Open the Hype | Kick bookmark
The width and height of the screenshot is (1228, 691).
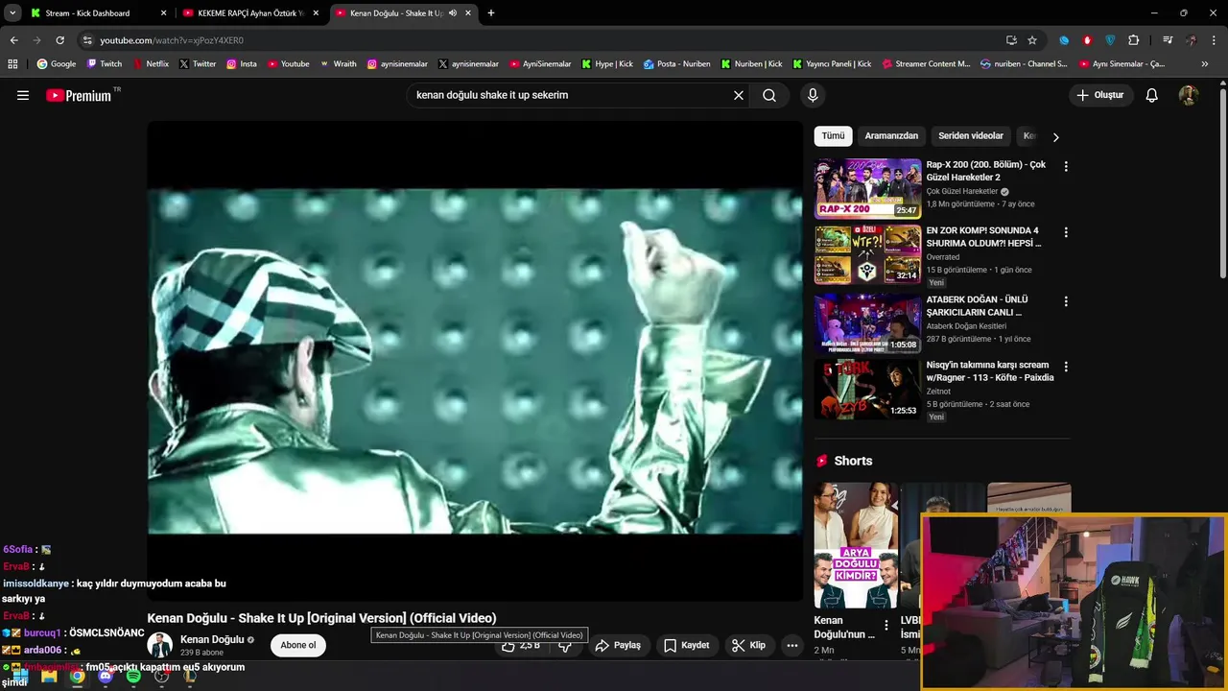607,64
